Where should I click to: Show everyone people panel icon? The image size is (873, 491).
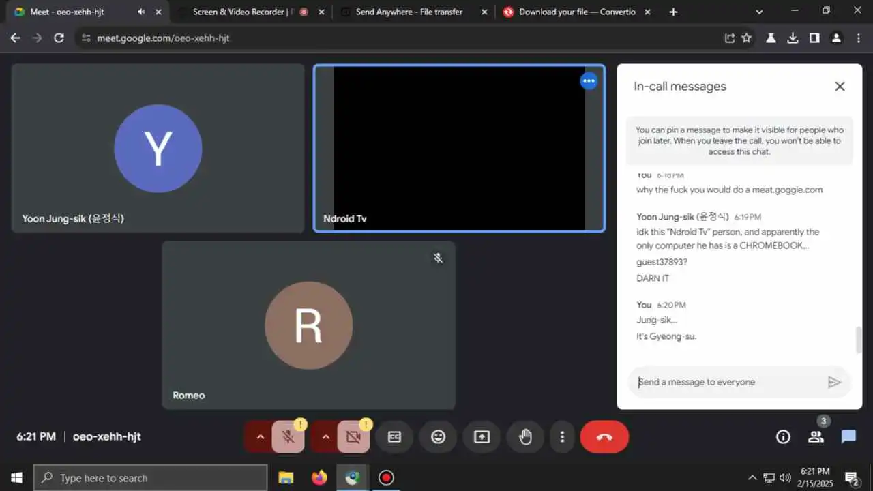(816, 437)
